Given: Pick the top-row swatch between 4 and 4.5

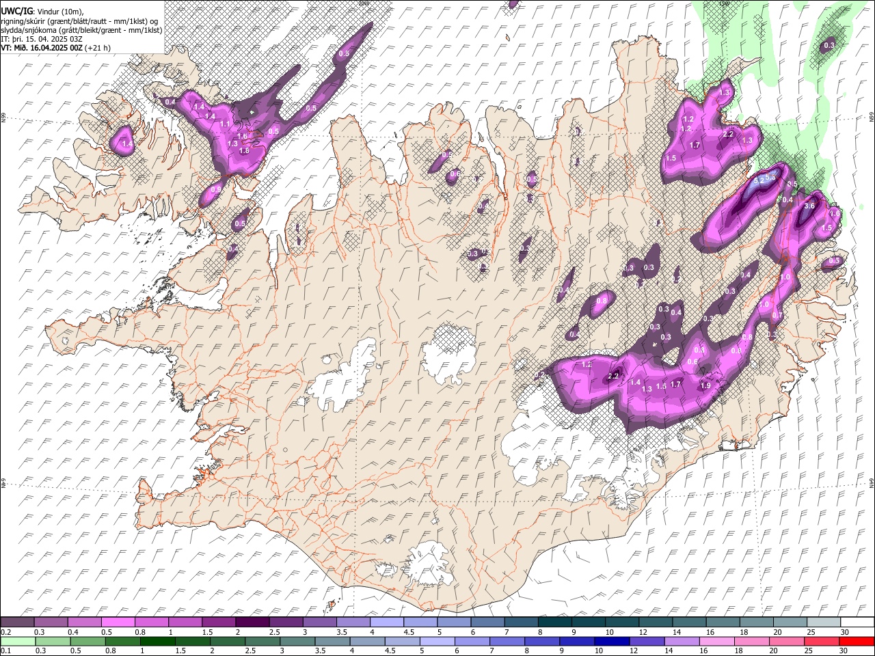Looking at the screenshot, I should [387, 623].
